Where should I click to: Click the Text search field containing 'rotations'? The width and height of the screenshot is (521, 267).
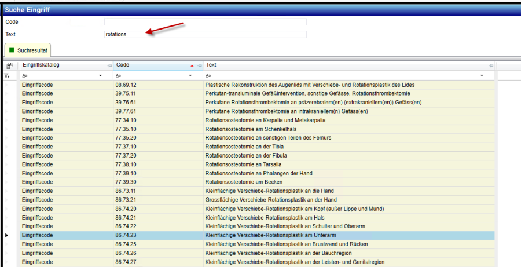205,34
